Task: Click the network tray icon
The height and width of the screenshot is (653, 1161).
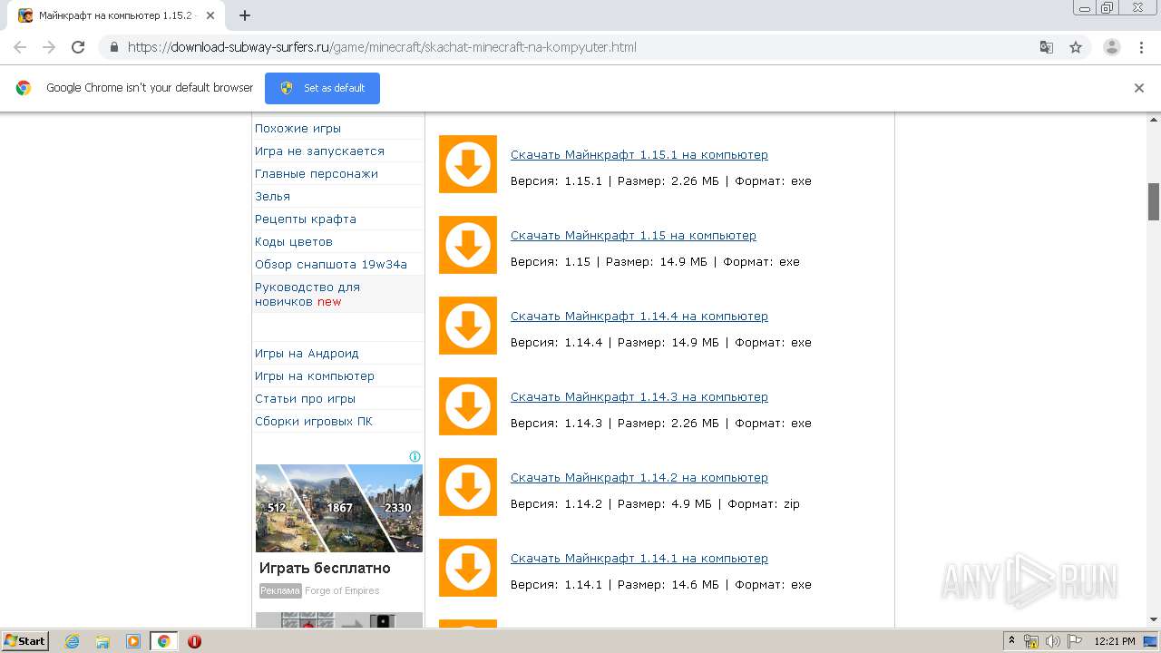Action: pyautogui.click(x=1032, y=641)
